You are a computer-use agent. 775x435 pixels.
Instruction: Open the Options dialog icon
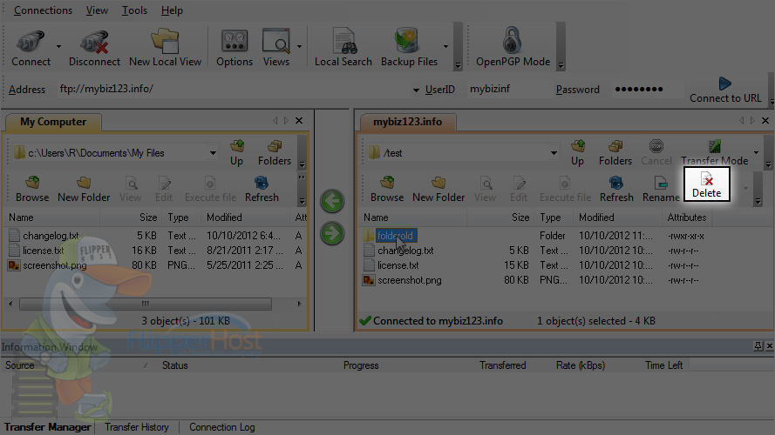[x=235, y=48]
